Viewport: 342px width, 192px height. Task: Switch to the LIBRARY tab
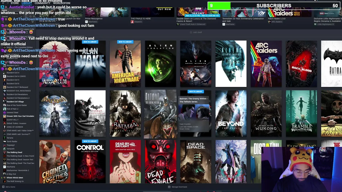pos(26,3)
